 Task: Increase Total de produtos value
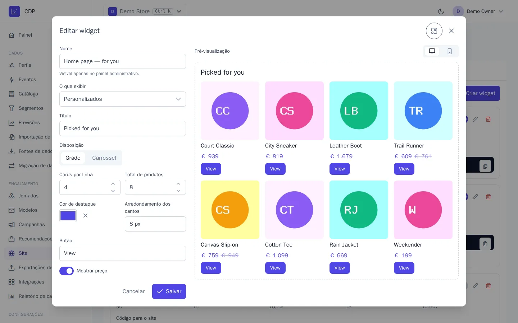[x=178, y=184]
